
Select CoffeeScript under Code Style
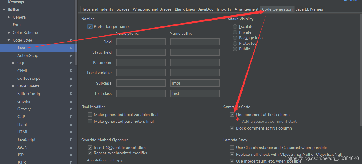[x=29, y=78]
